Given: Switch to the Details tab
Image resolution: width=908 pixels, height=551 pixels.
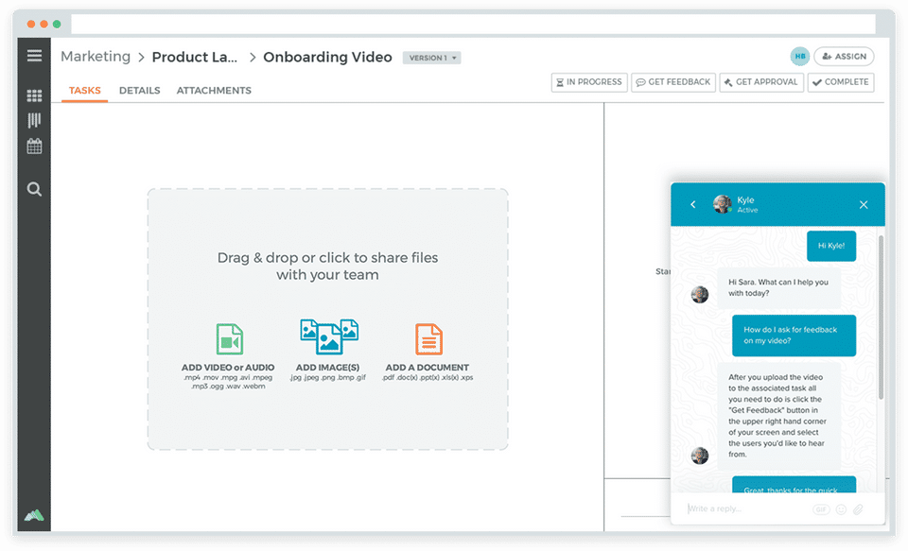Looking at the screenshot, I should click(x=140, y=91).
